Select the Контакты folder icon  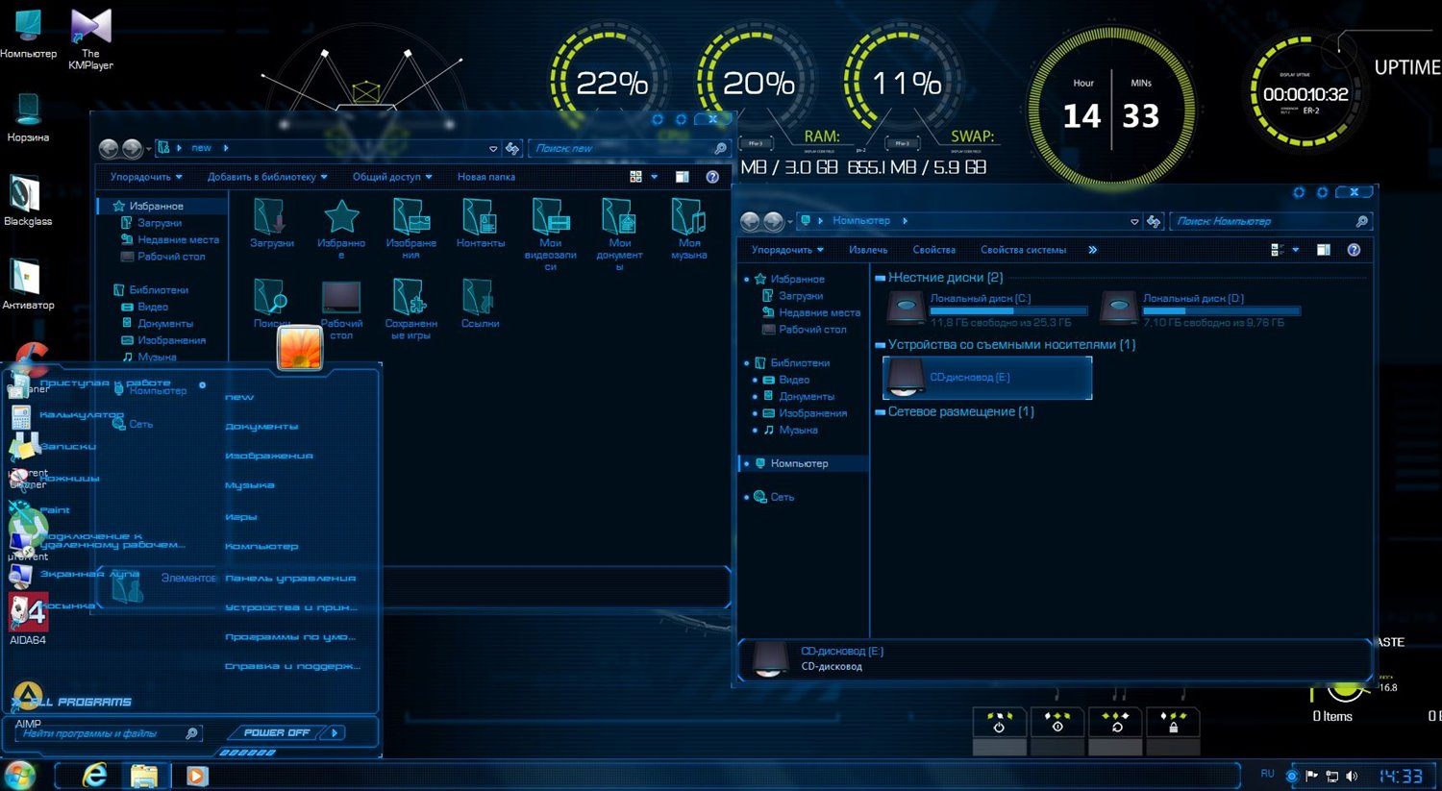coord(480,223)
